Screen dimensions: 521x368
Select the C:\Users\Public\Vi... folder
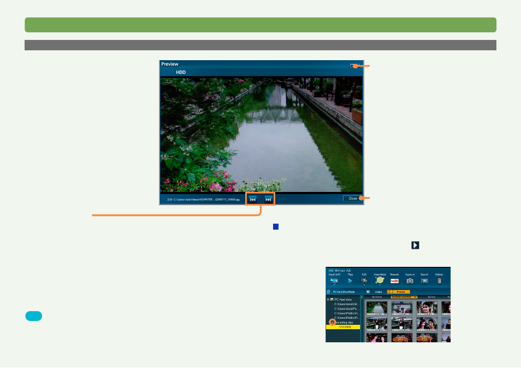click(x=346, y=313)
